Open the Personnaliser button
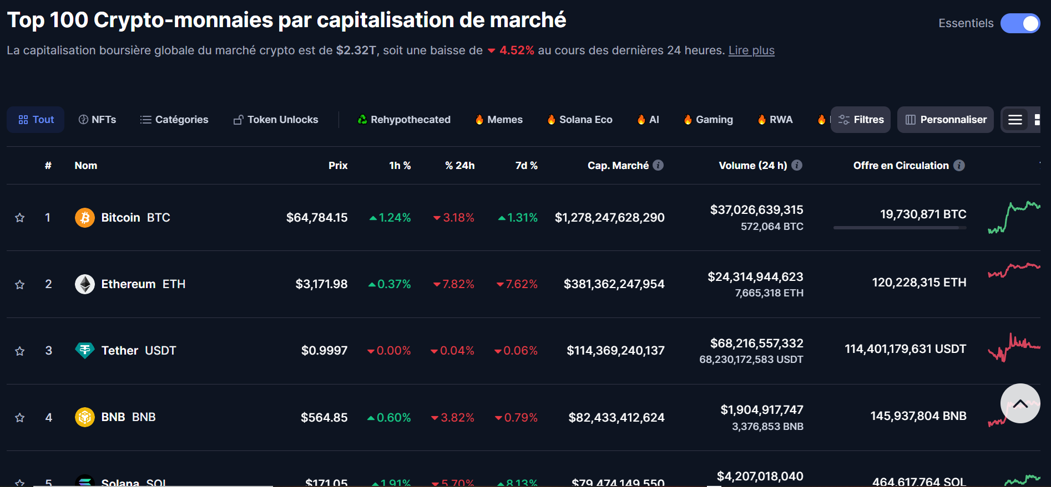The image size is (1051, 487). pyautogui.click(x=946, y=120)
